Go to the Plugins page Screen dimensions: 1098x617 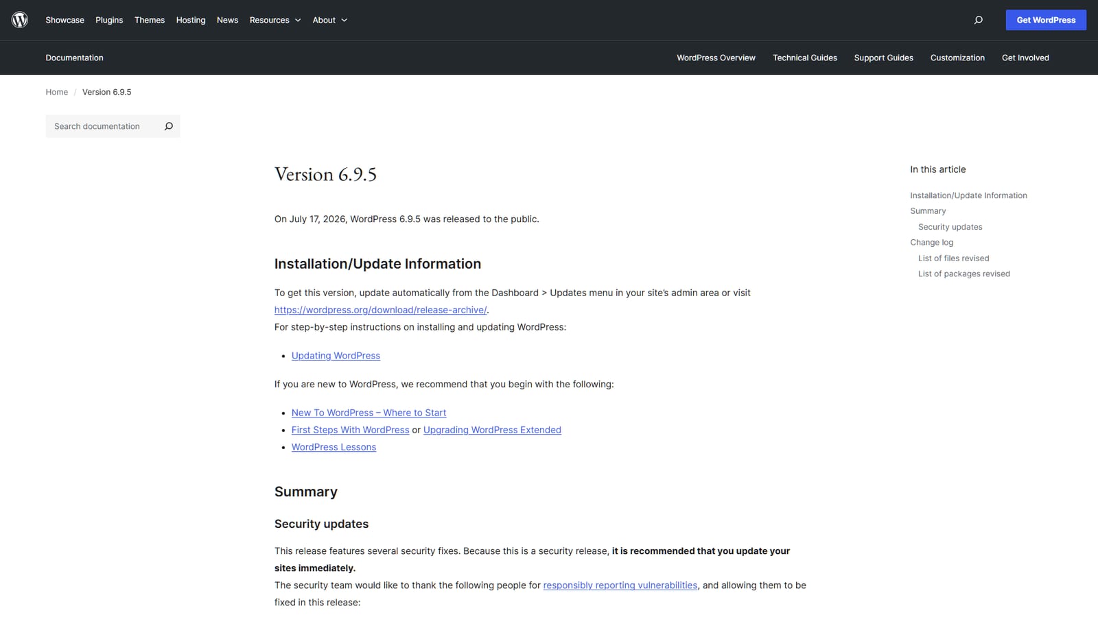(x=109, y=20)
